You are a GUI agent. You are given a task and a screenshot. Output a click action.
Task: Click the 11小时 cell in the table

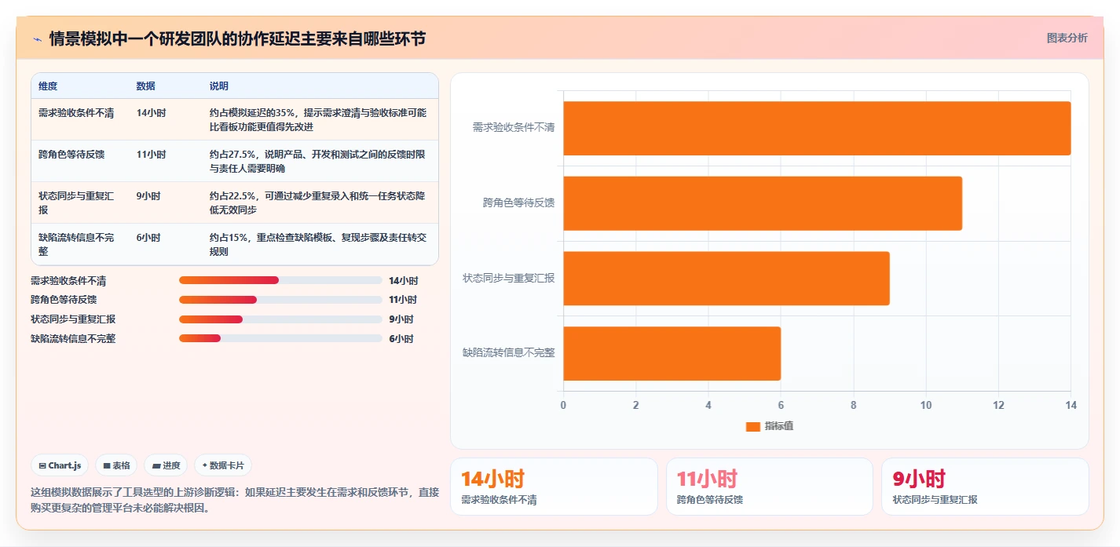(x=151, y=155)
